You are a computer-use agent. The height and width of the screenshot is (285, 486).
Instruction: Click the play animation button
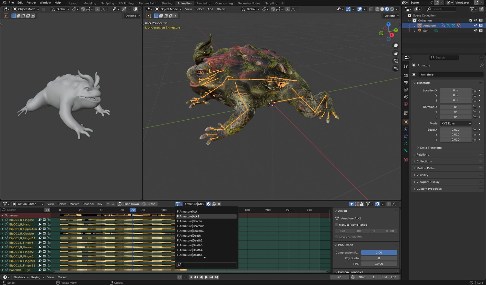tap(206, 277)
